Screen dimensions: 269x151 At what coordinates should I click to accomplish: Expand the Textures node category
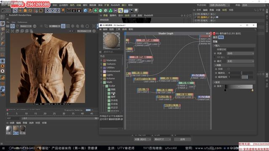click(101, 64)
